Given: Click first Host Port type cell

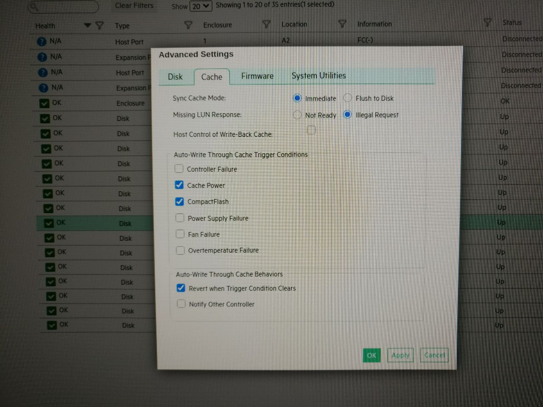Looking at the screenshot, I should 129,42.
